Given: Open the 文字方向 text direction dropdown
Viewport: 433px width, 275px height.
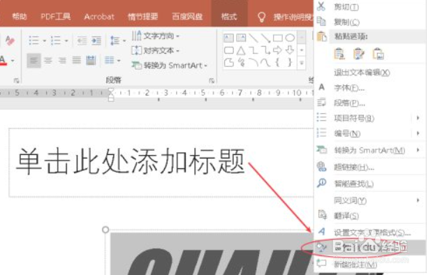Looking at the screenshot, I should pyautogui.click(x=156, y=36).
